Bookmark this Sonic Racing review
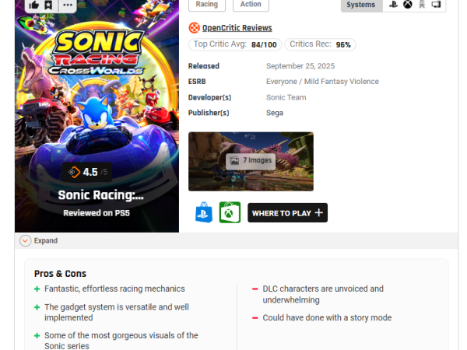This screenshot has height=350, width=467. pyautogui.click(x=48, y=5)
